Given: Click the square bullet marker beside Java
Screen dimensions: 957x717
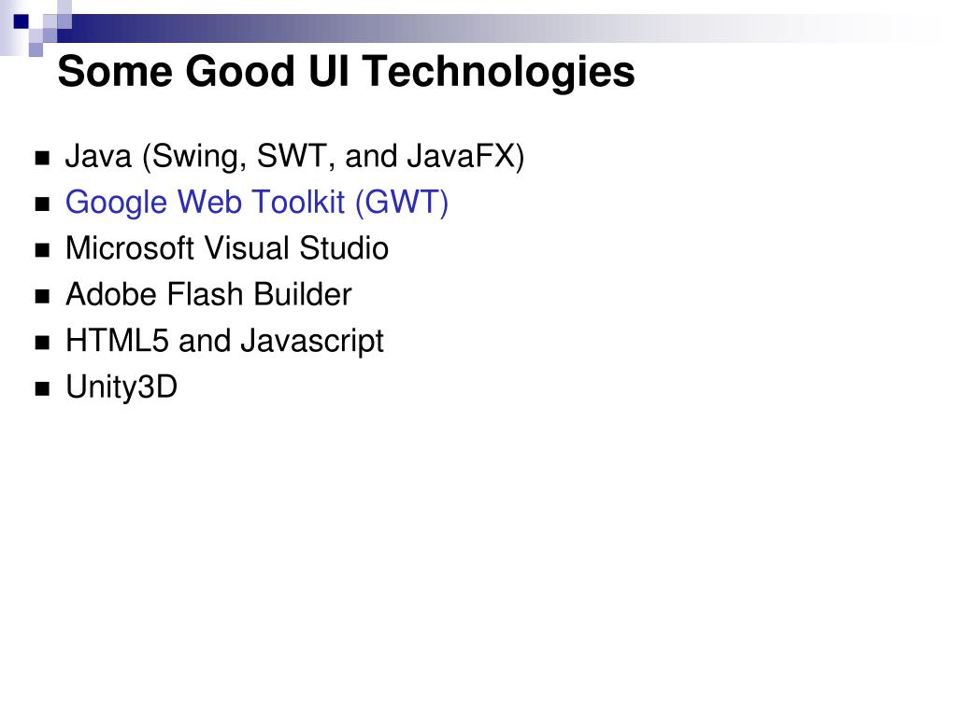Looking at the screenshot, I should pyautogui.click(x=42, y=159).
